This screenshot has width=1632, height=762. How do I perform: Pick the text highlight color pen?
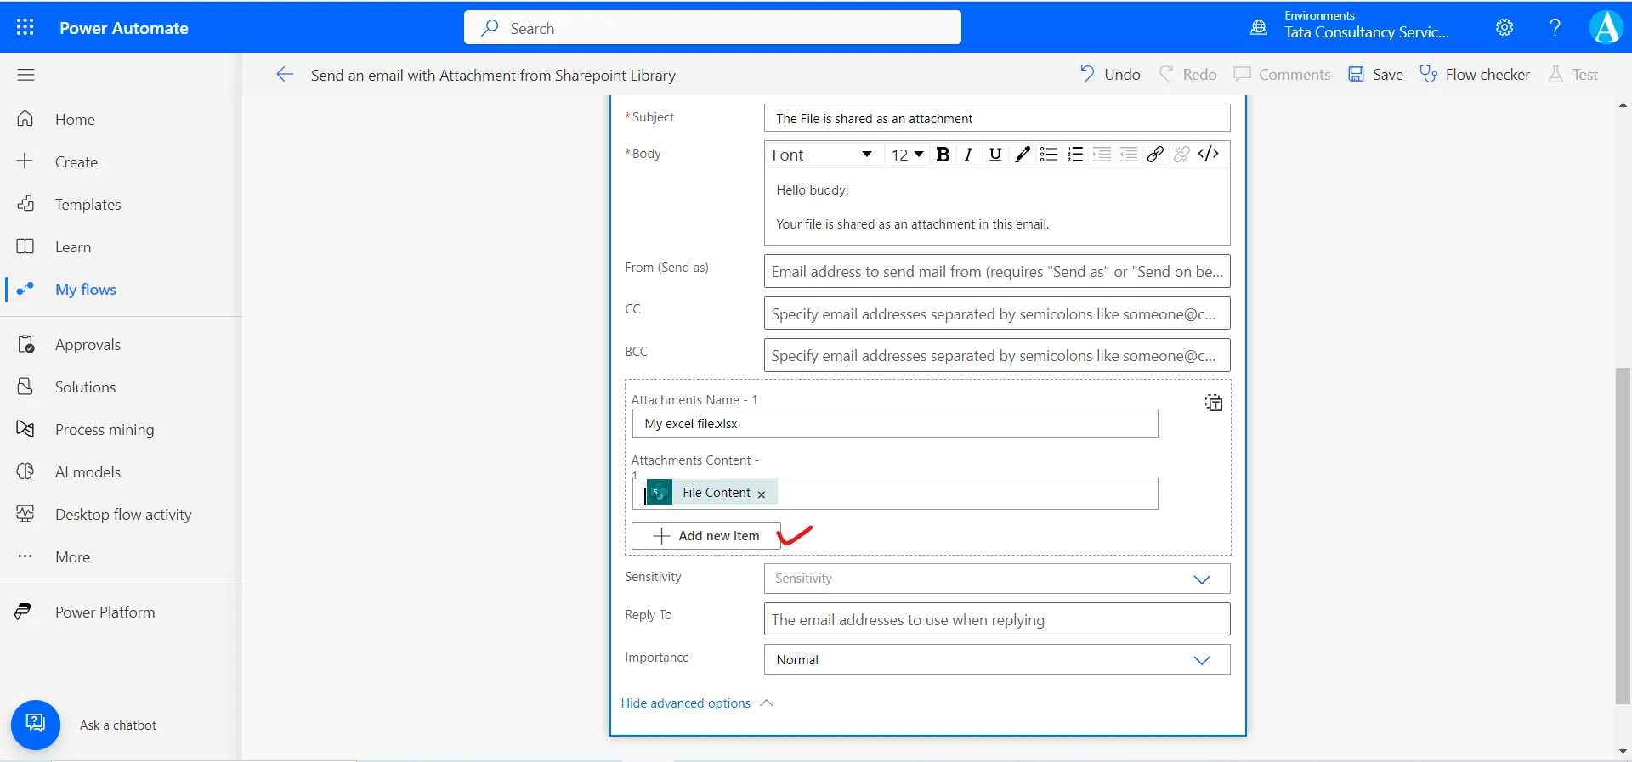click(x=1023, y=155)
